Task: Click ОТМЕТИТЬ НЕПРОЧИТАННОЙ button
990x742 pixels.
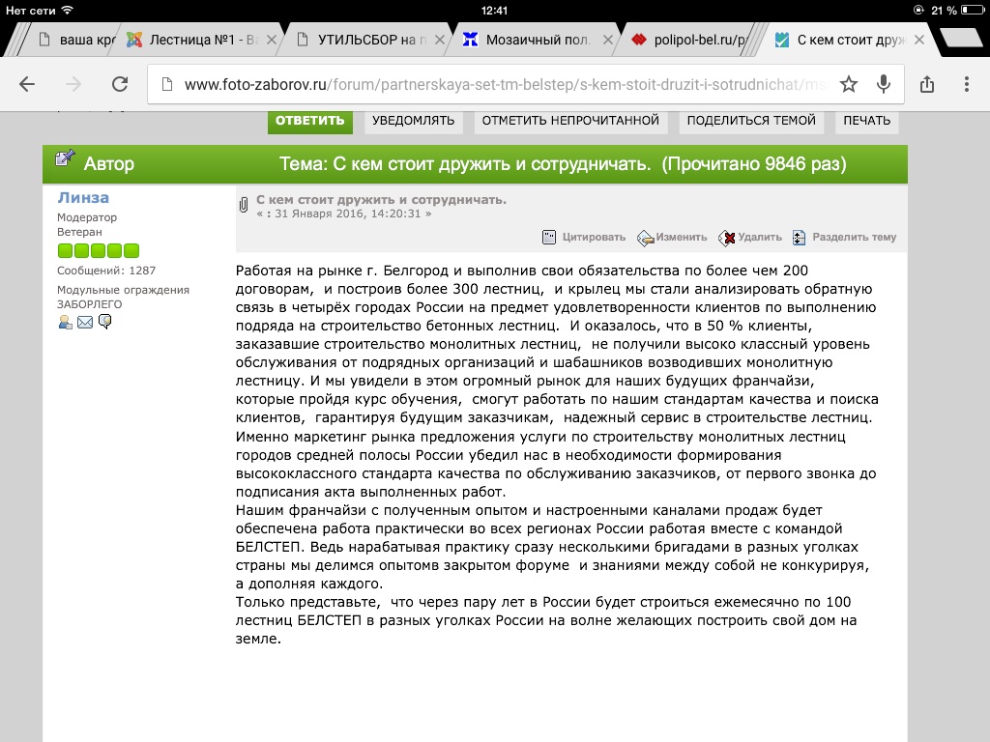Action: [570, 121]
